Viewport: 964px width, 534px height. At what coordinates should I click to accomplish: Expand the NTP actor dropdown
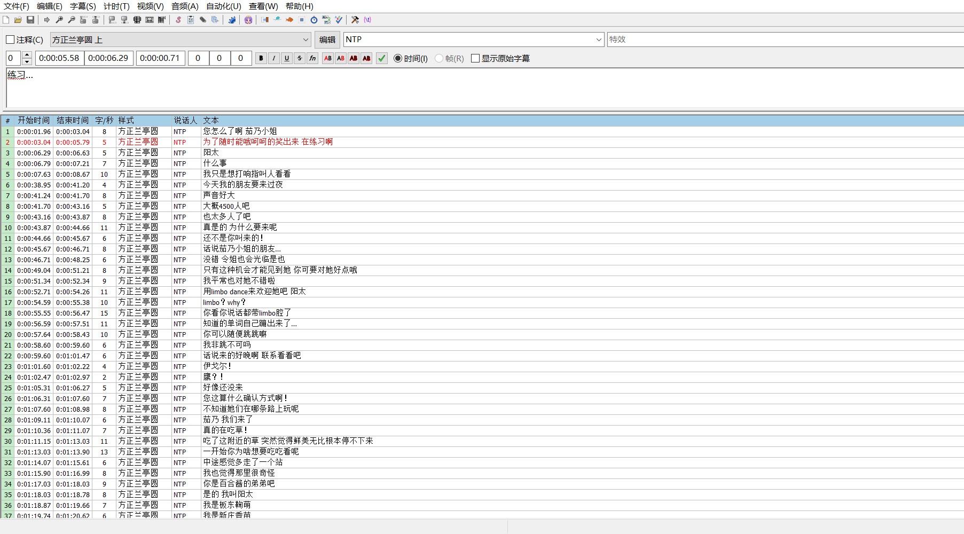599,40
